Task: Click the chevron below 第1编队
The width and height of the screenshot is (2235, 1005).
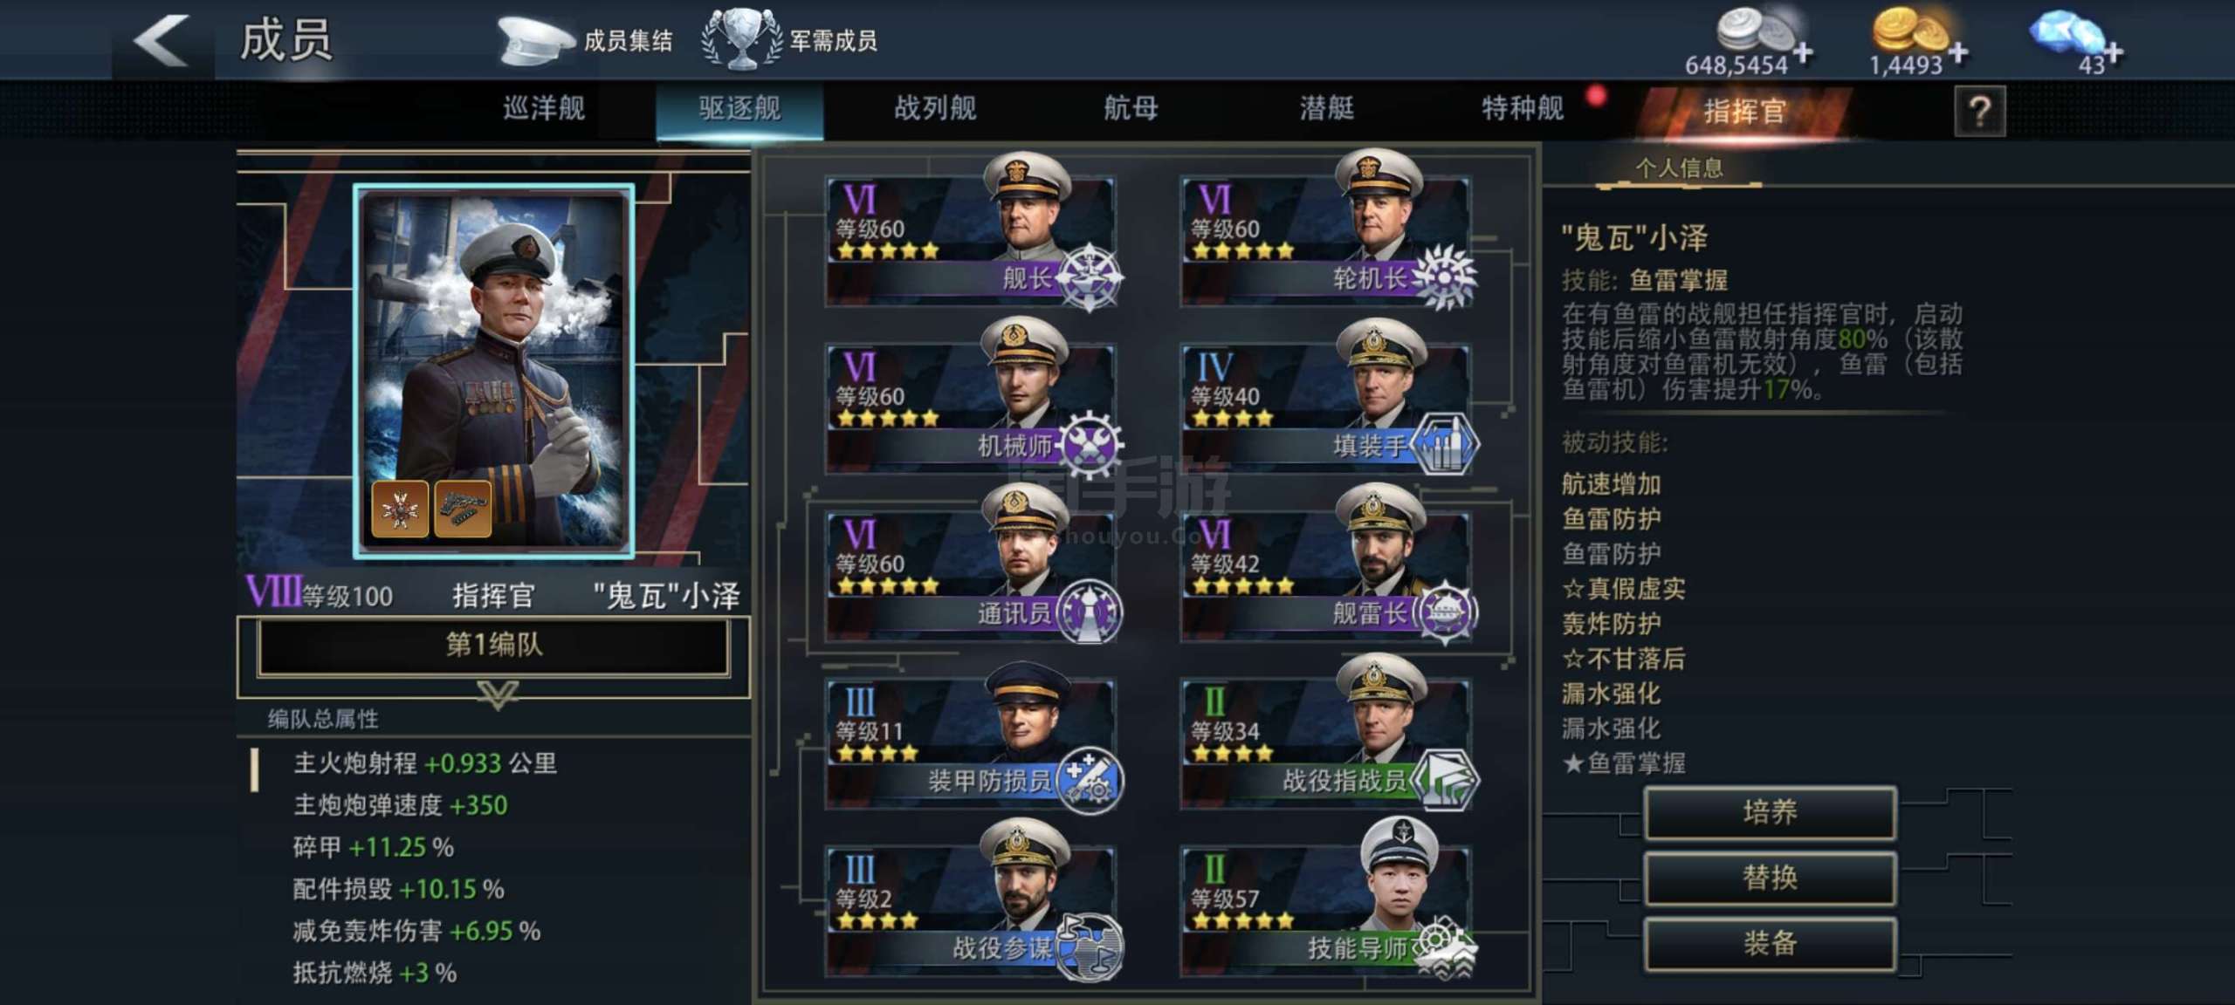Action: [498, 695]
